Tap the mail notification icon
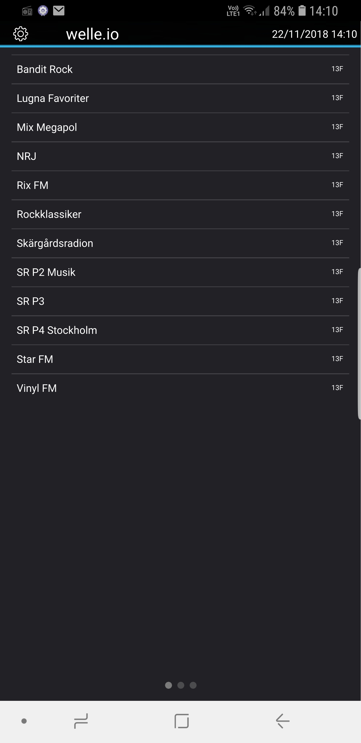 59,11
